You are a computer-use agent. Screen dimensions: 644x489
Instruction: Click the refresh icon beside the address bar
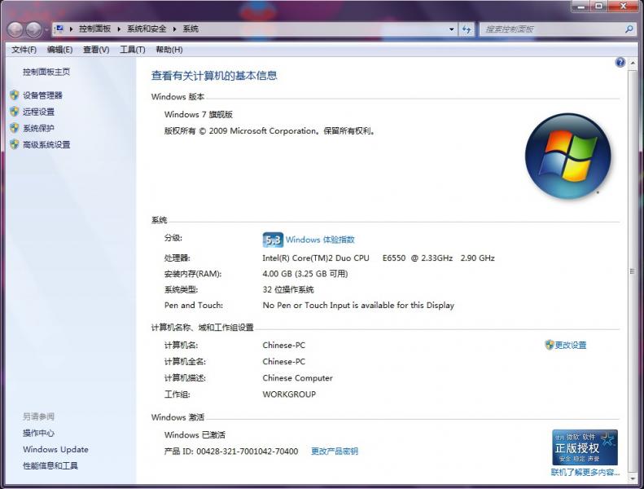(467, 29)
